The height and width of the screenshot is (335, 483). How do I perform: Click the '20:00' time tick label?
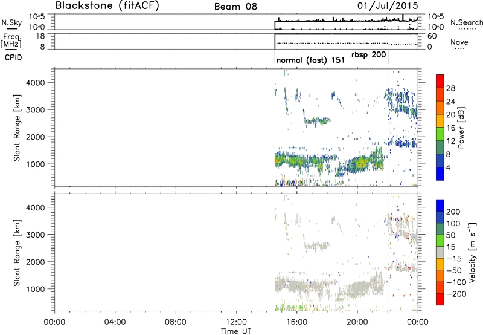point(357,322)
